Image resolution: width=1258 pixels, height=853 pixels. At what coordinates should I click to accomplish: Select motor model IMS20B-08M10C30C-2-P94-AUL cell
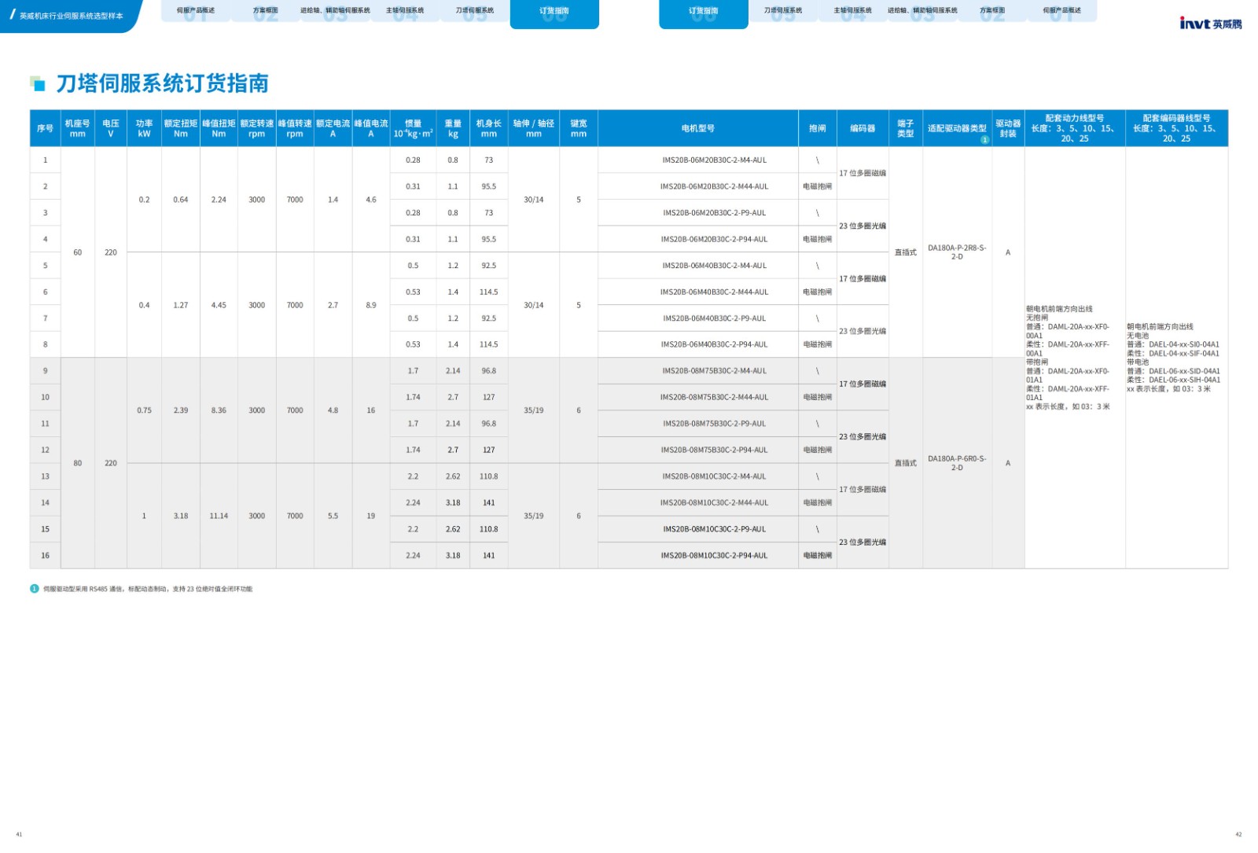coord(714,556)
